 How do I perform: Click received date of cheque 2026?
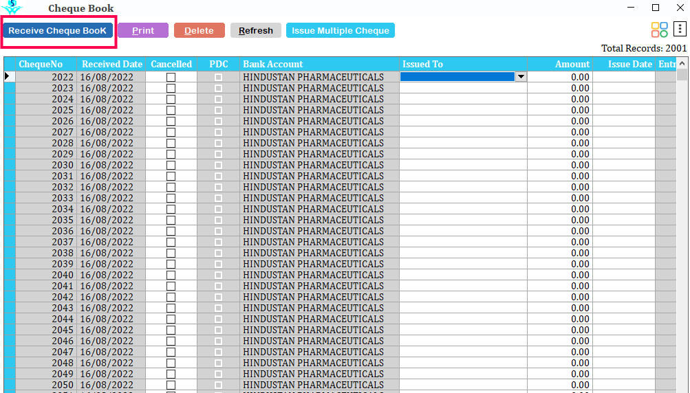[111, 122]
